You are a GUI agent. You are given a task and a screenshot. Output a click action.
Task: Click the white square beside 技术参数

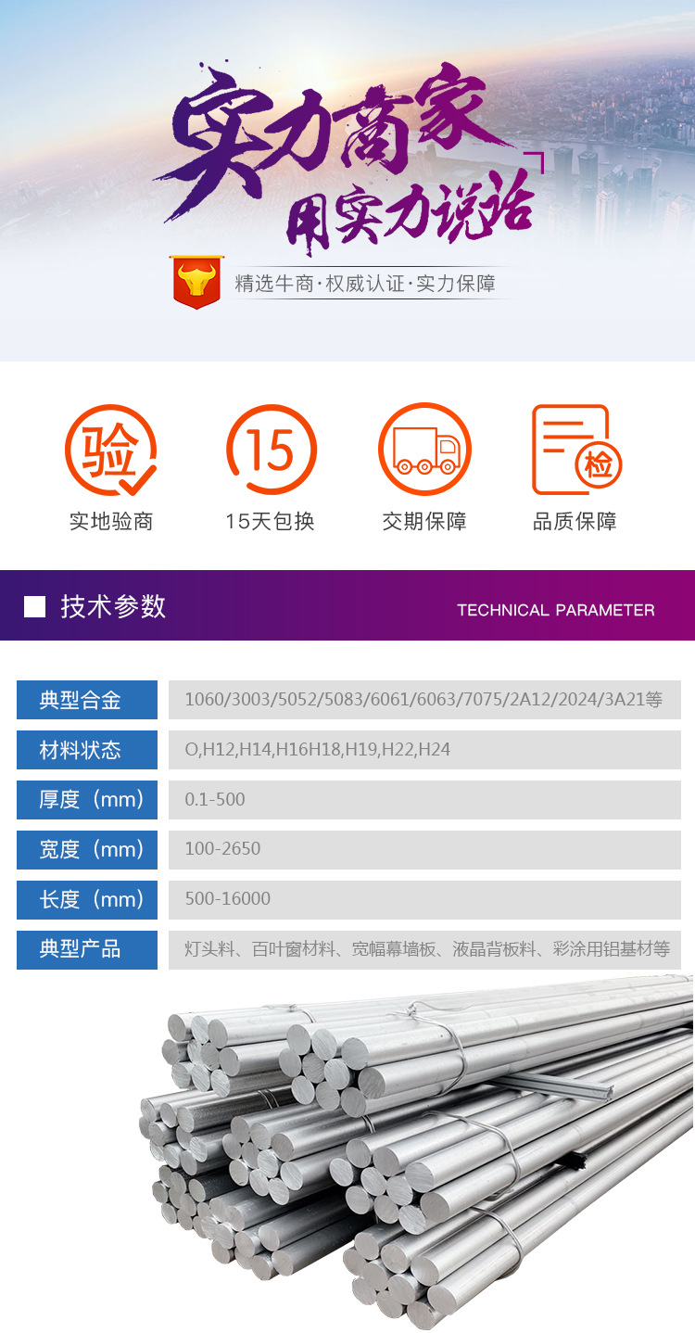click(34, 607)
